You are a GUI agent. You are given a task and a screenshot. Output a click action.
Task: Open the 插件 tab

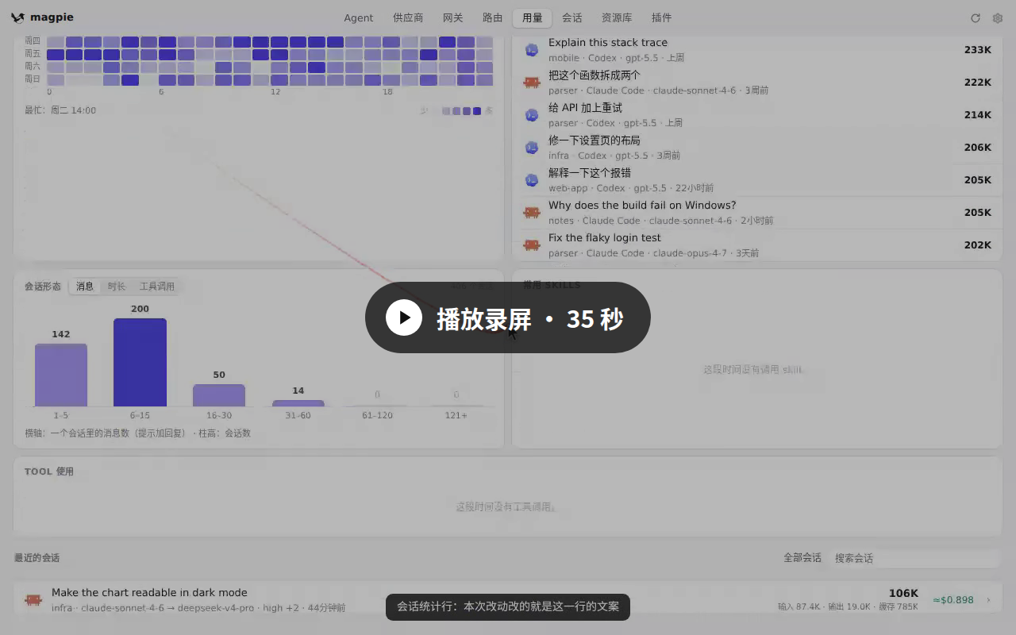pos(661,17)
